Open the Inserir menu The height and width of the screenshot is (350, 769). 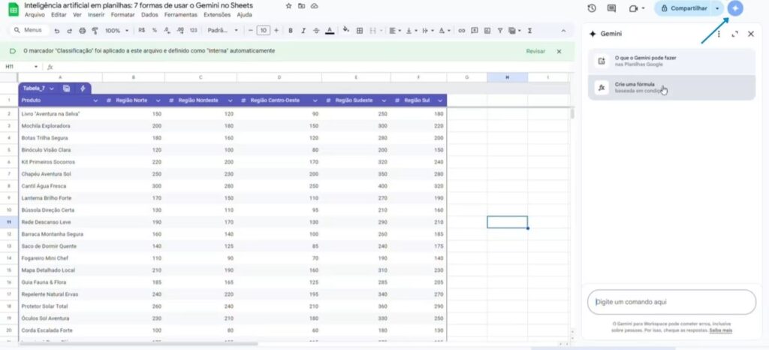[96, 15]
